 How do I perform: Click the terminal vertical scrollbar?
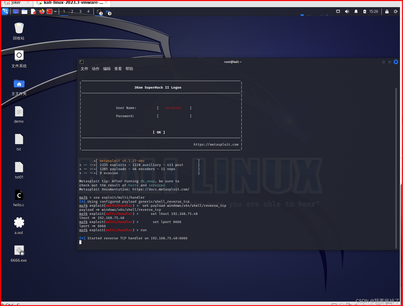(x=396, y=168)
